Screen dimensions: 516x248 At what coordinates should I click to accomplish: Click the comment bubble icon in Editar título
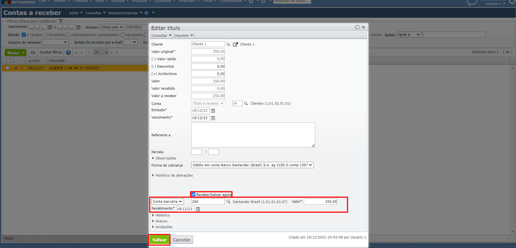coord(357,27)
